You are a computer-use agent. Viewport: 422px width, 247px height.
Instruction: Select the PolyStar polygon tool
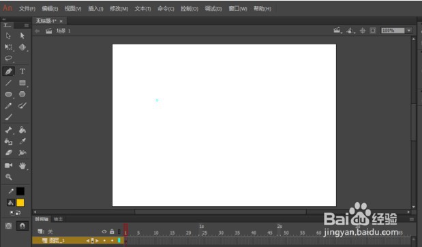tap(22, 94)
